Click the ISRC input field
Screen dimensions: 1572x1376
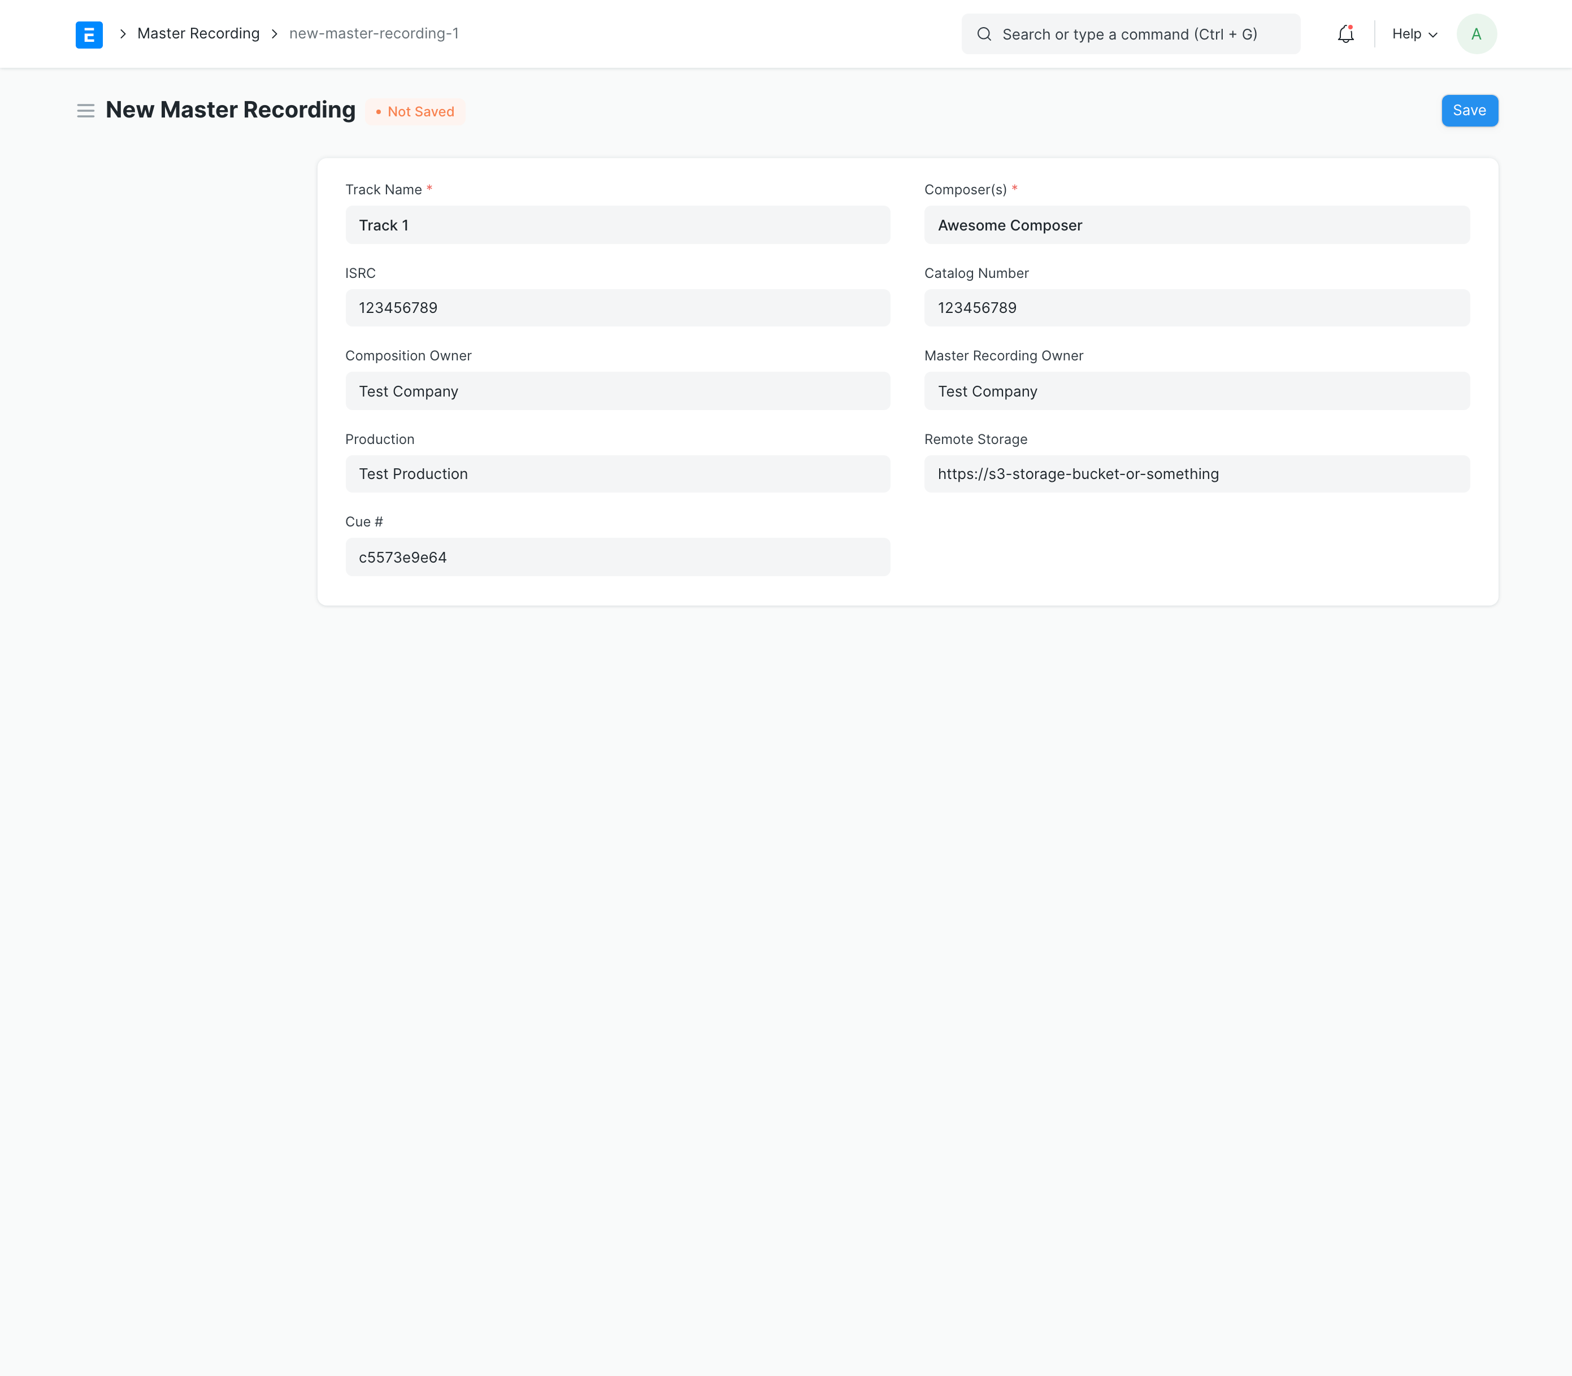(618, 308)
